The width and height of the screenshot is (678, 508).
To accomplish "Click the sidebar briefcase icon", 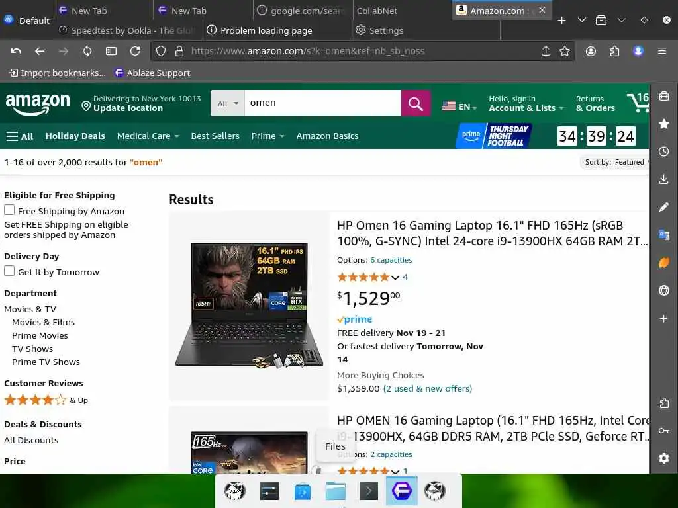I will point(663,96).
